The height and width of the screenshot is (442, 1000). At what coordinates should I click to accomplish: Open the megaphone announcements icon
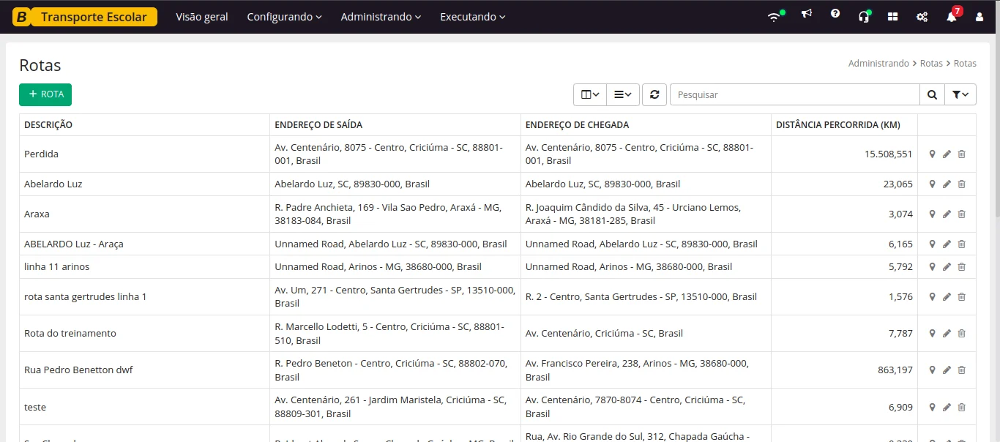(806, 14)
